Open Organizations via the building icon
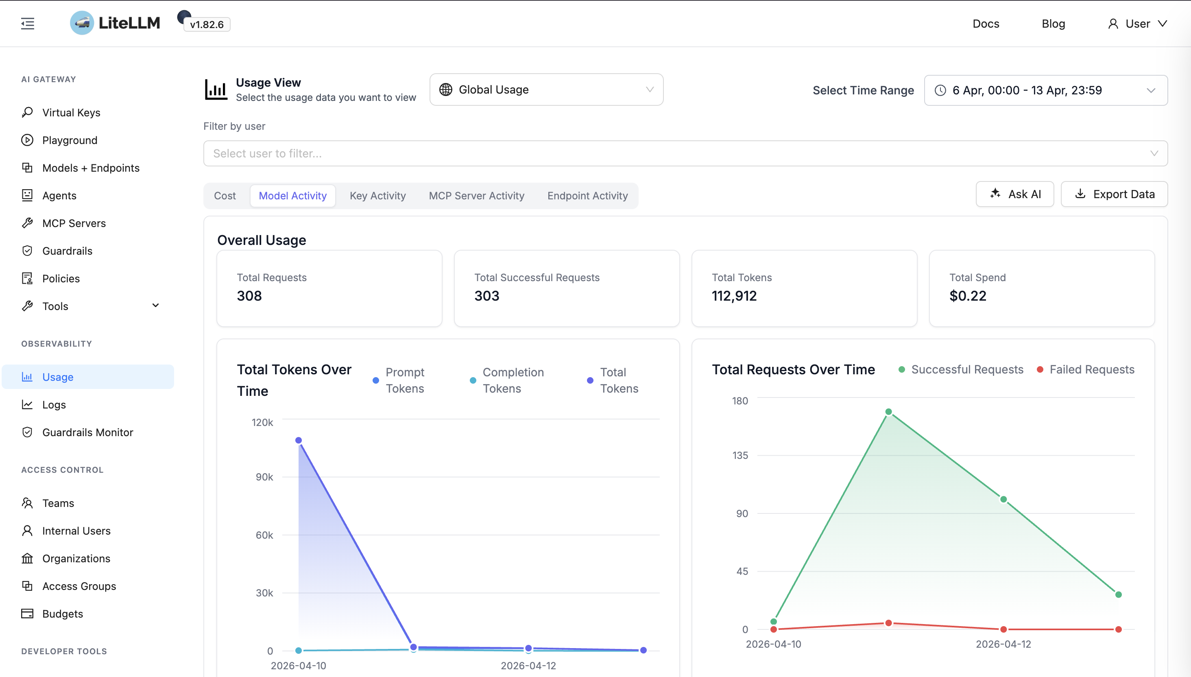 click(27, 558)
